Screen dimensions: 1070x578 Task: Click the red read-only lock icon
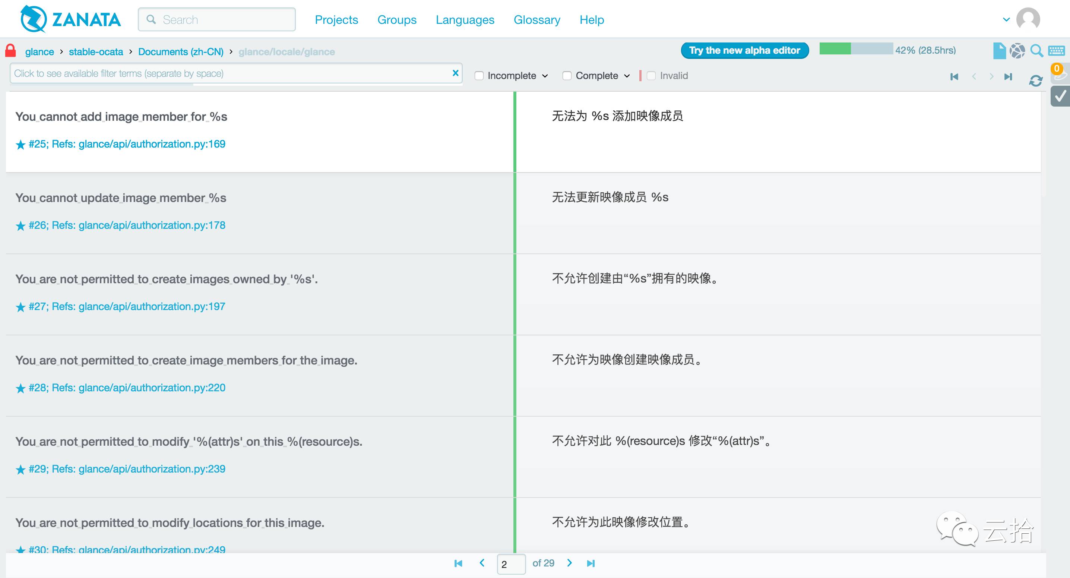[10, 51]
